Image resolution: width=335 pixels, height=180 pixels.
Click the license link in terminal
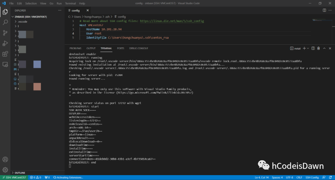coord(155,93)
